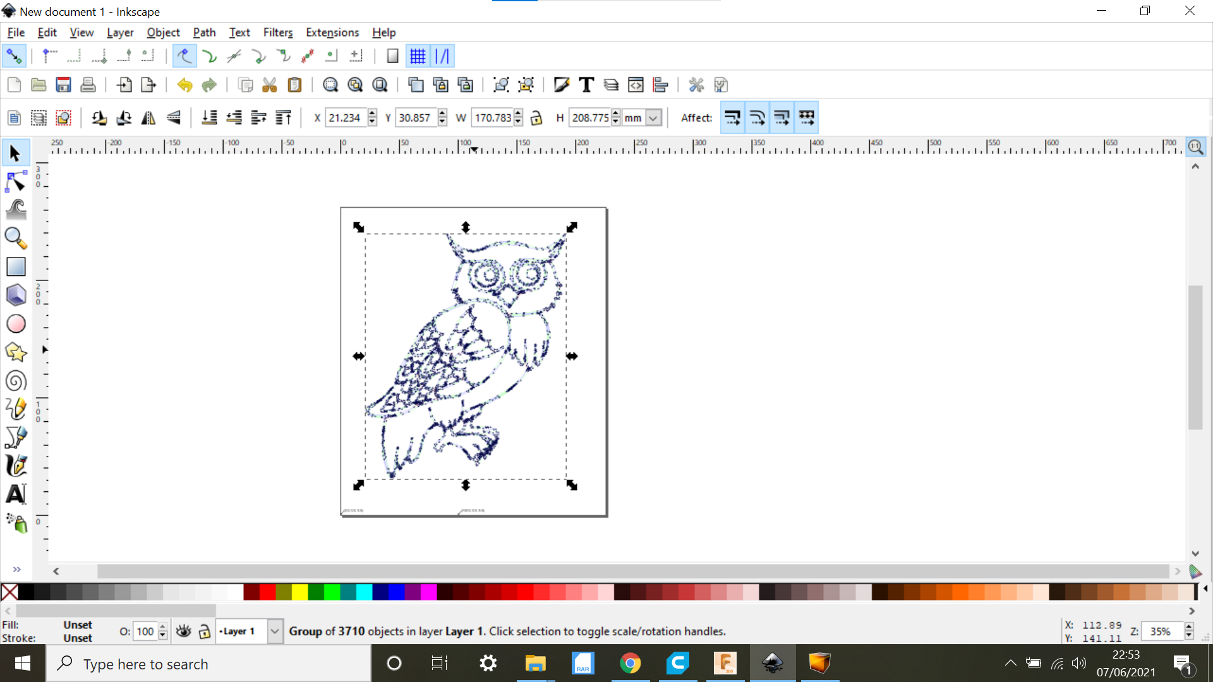Open the Path menu
The image size is (1213, 682).
(203, 32)
